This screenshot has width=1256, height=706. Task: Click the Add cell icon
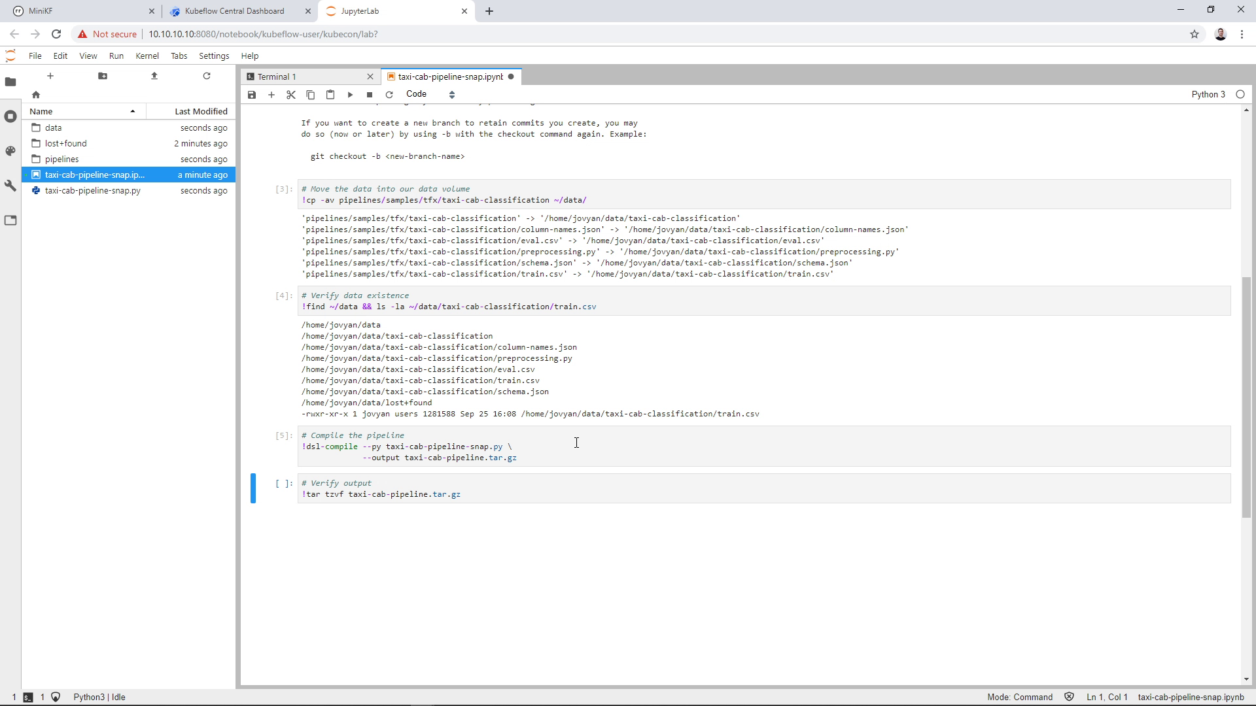click(x=271, y=94)
